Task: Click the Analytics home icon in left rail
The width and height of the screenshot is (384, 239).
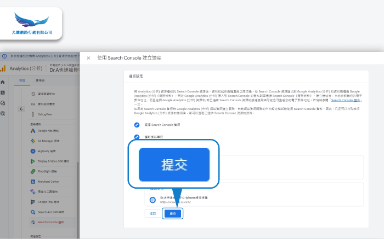Action: (3, 82)
